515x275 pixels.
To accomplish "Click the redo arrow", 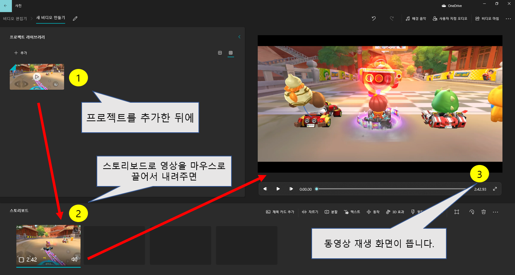I will click(x=391, y=18).
